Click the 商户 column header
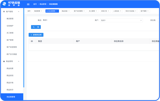This screenshot has width=160, height=101. 93,41
